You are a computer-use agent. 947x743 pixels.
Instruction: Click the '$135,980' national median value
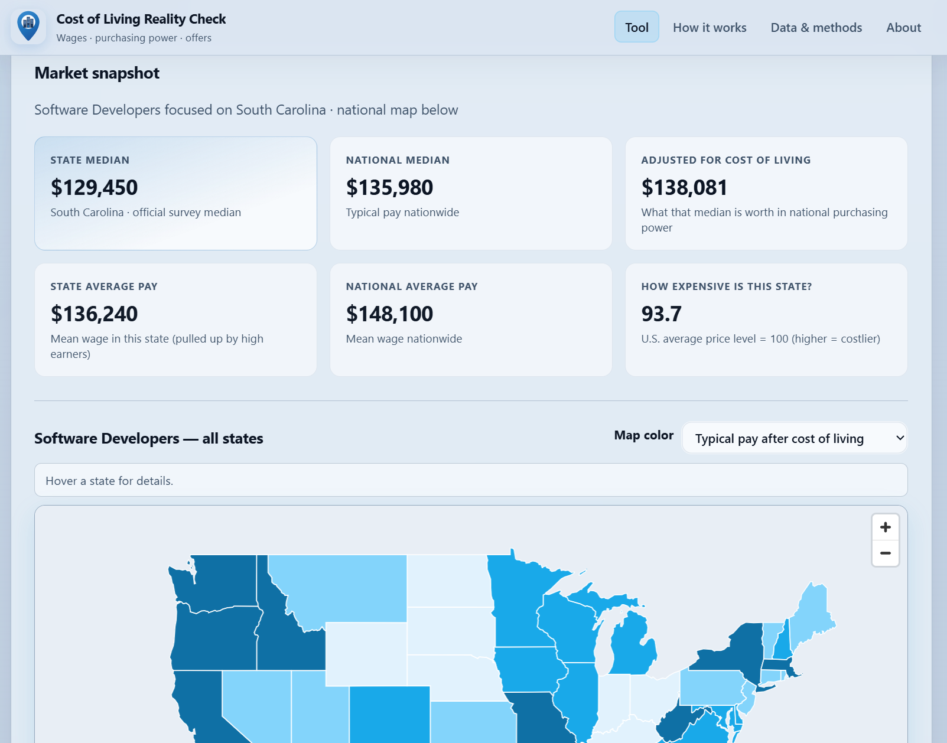(x=389, y=187)
